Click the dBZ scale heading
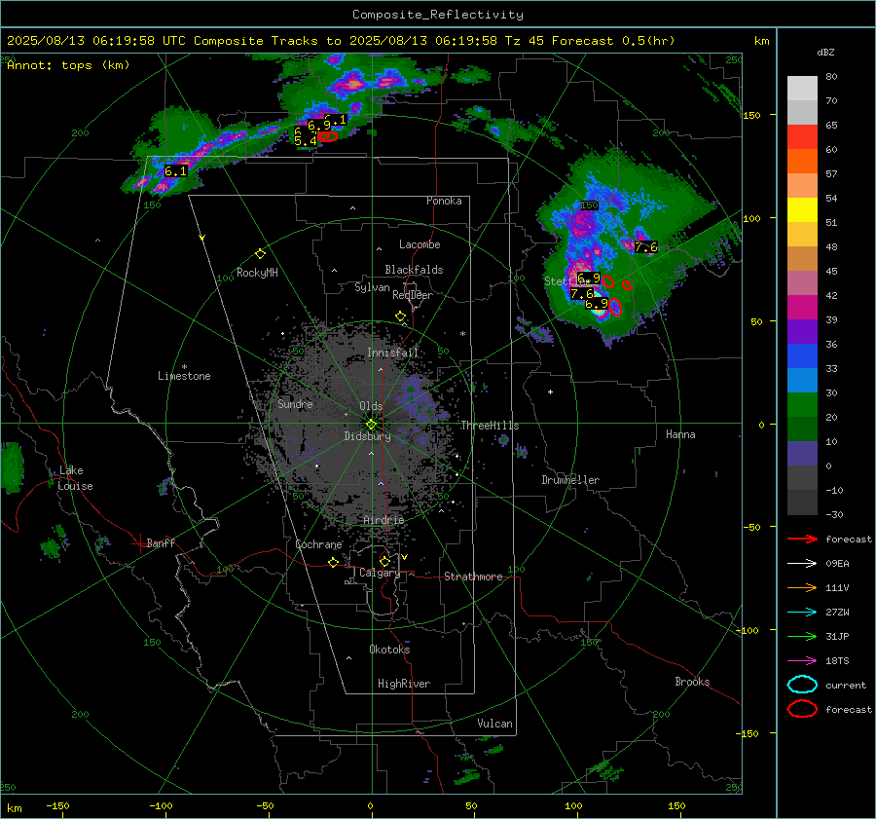 825,53
